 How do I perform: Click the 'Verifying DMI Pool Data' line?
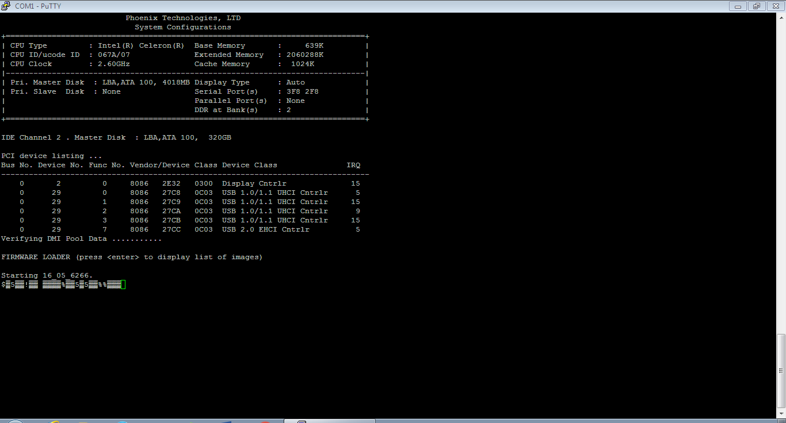point(82,239)
